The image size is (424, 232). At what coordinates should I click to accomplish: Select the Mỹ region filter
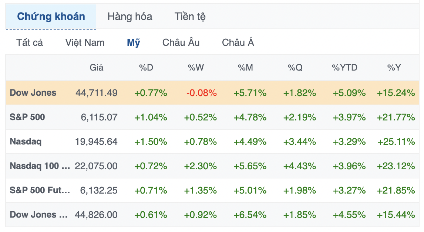[x=134, y=42]
